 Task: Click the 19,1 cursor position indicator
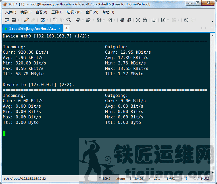[x=154, y=179]
